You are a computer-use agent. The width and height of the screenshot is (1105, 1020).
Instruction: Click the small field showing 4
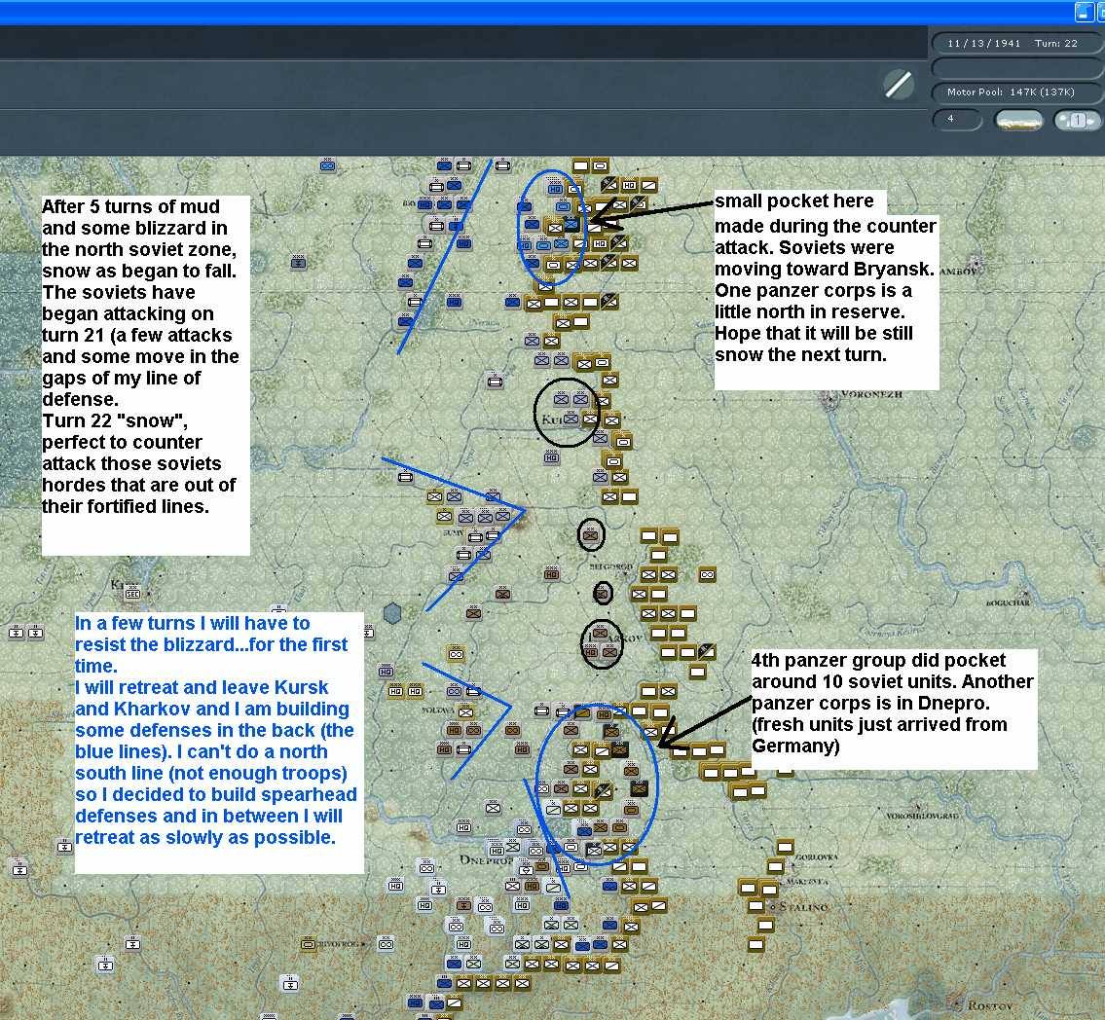coord(957,120)
